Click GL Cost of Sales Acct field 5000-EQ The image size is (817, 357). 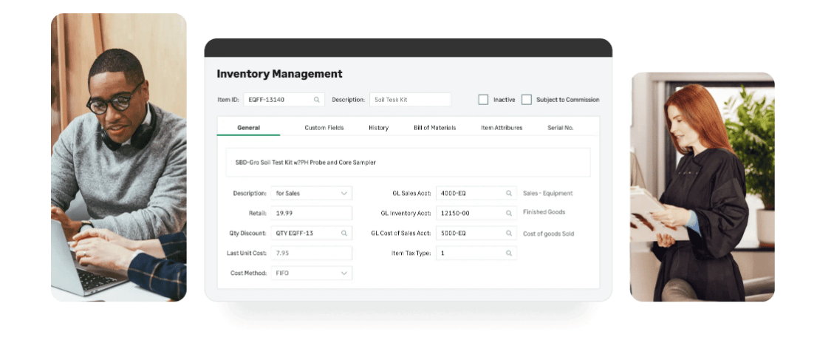476,233
